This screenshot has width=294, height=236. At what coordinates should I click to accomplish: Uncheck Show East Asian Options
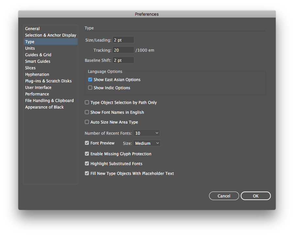[90, 80]
